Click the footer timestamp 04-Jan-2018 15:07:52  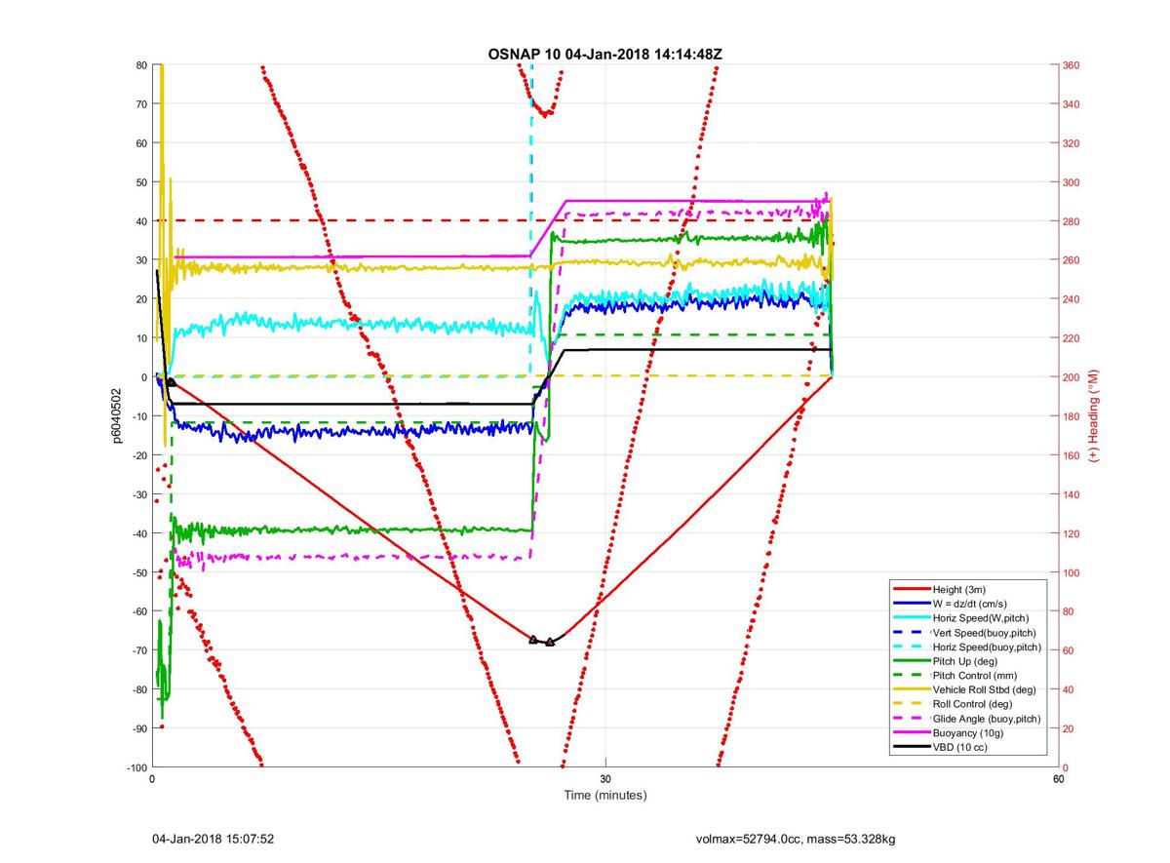coord(213,839)
